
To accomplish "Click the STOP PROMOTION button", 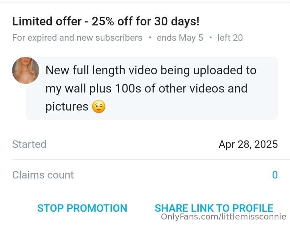I will 82,208.
